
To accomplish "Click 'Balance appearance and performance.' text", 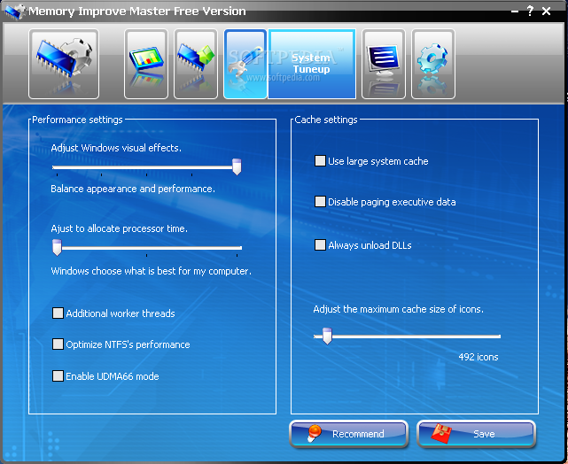I will coord(133,189).
